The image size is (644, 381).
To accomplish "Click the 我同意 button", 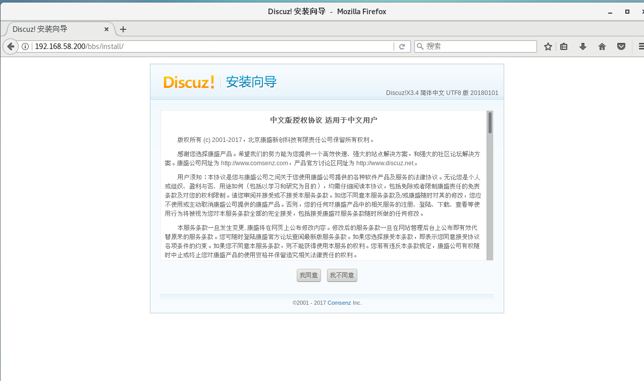I will [x=308, y=275].
